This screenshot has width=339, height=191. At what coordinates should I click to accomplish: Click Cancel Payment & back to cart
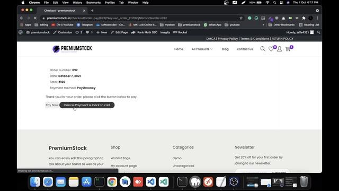click(87, 105)
